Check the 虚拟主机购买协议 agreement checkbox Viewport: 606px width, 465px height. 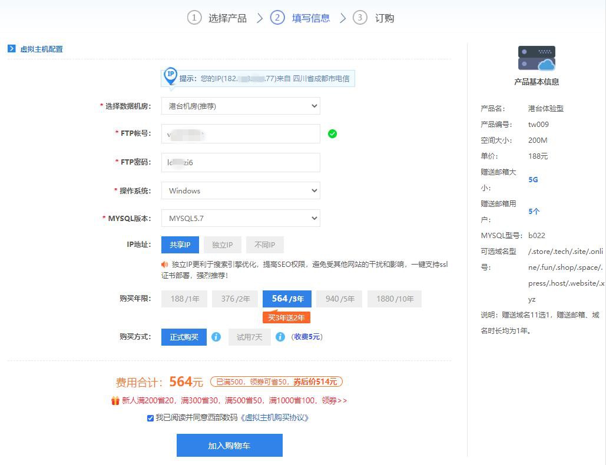click(151, 417)
